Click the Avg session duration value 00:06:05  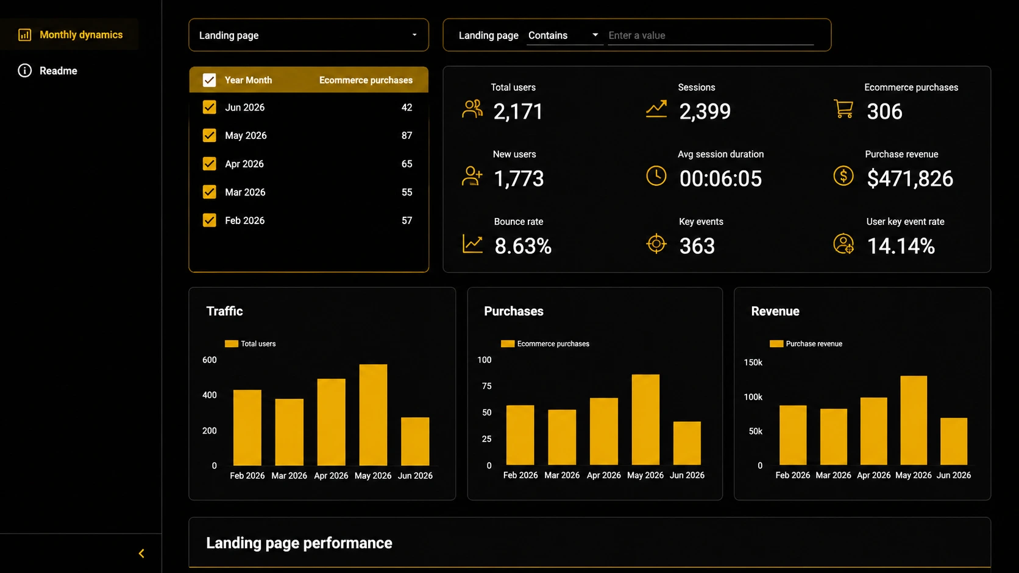720,178
